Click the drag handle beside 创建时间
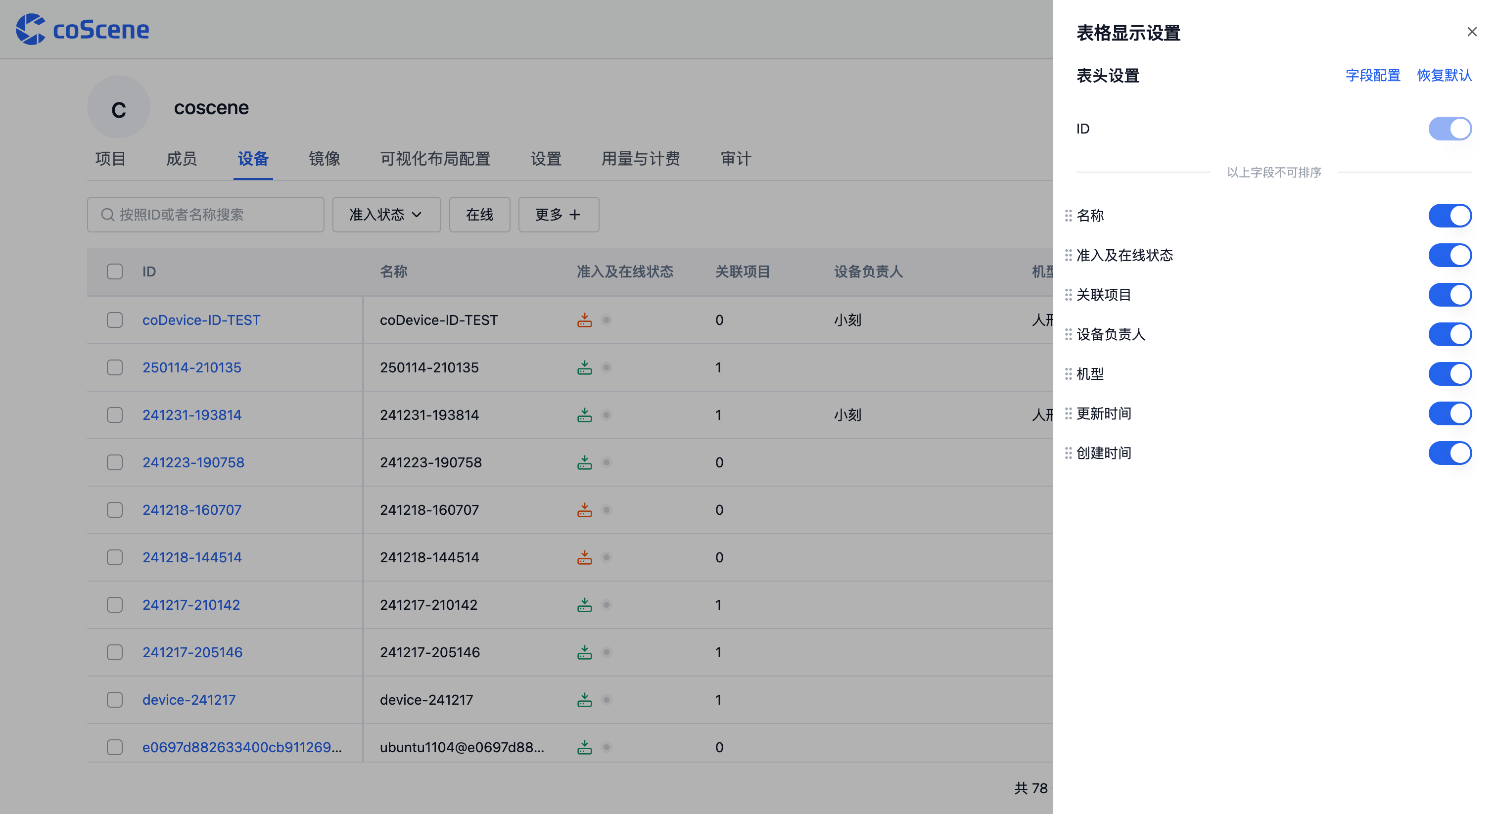 click(1068, 453)
